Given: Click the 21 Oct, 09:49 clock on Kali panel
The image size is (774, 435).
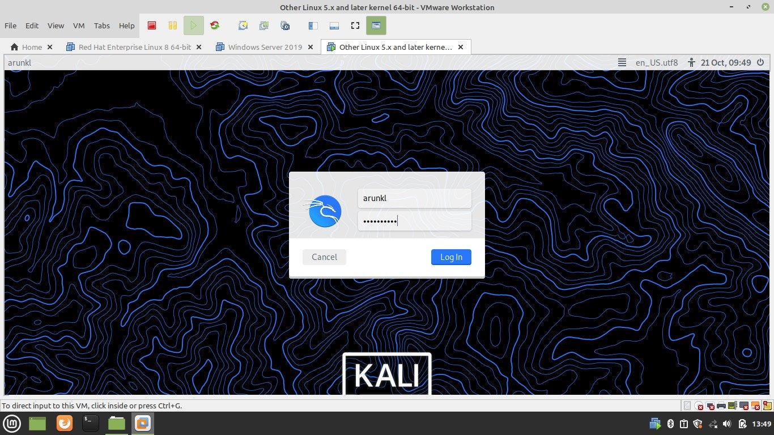Looking at the screenshot, I should (725, 62).
